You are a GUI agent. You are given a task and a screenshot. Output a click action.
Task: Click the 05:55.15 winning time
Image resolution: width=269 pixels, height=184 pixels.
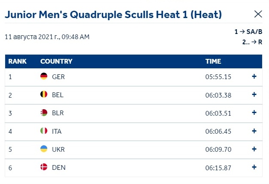[218, 77]
